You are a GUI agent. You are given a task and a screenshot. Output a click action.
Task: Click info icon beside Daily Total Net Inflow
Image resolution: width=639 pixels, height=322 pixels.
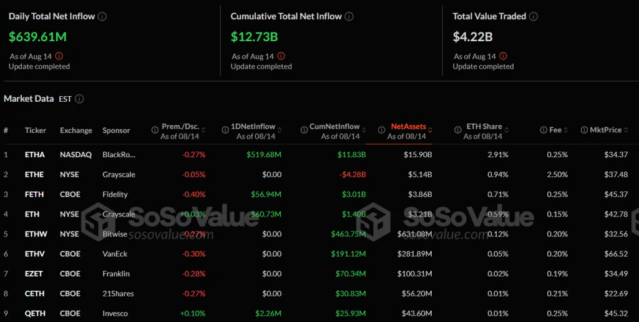coord(102,17)
